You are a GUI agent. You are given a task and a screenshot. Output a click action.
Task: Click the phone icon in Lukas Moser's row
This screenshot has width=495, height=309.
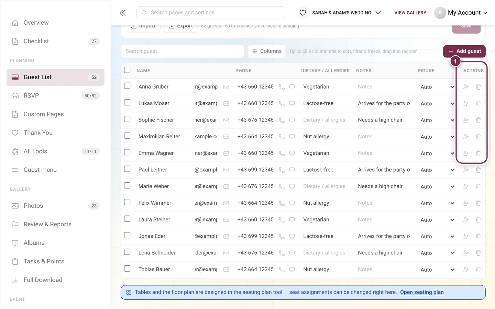[x=282, y=104]
